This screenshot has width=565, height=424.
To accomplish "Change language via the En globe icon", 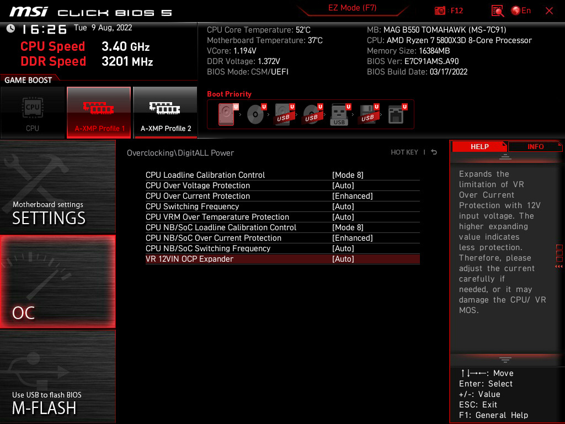I will [521, 11].
